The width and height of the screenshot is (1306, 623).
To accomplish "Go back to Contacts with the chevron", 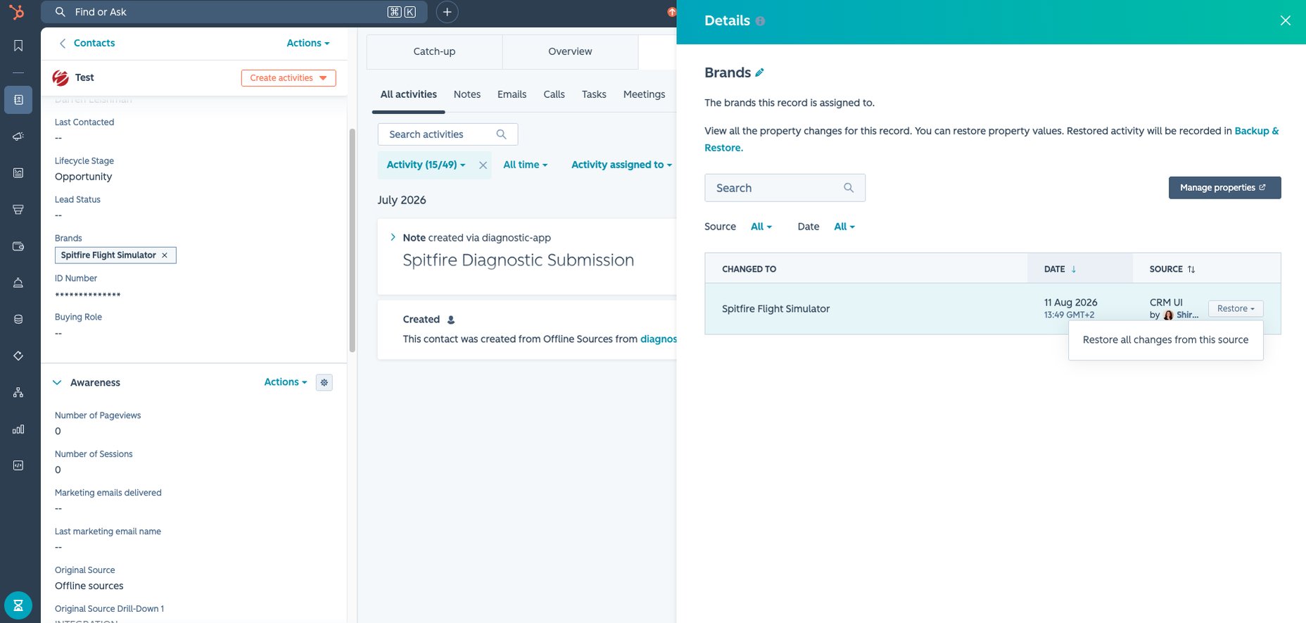I will click(62, 43).
